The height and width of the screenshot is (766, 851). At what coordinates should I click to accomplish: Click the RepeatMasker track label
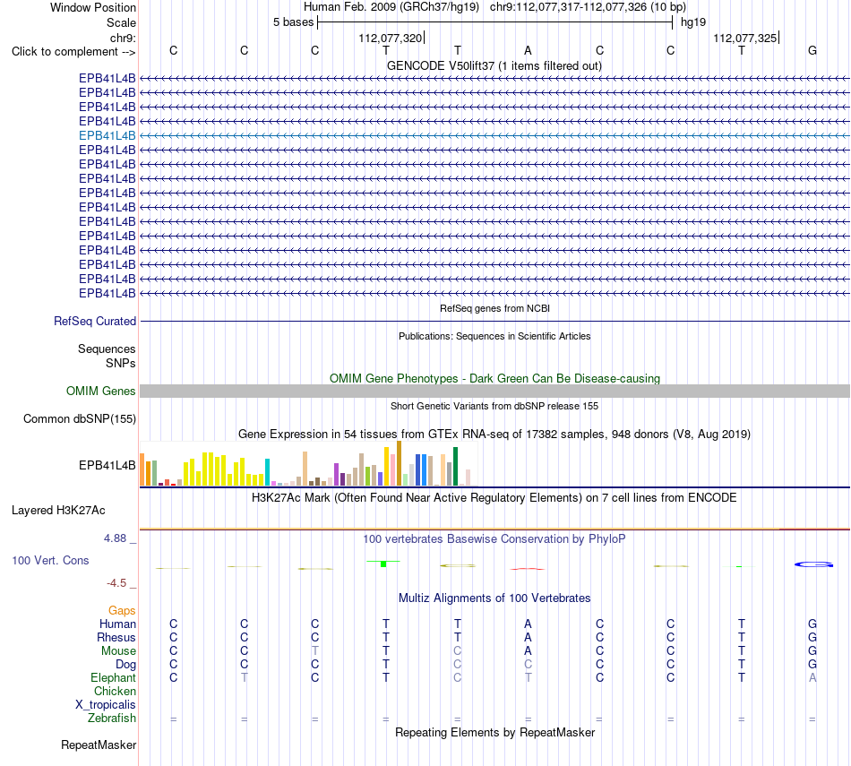99,744
